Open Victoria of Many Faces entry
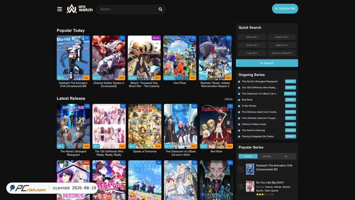Screen dimensions: 355x200 click(x=254, y=124)
